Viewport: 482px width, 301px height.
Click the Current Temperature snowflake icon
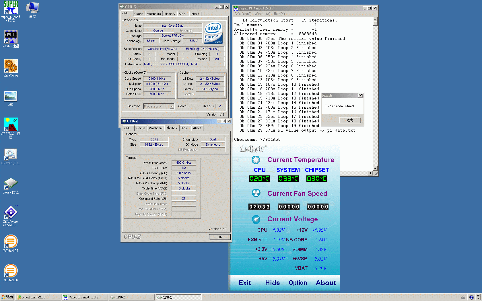pos(256,160)
